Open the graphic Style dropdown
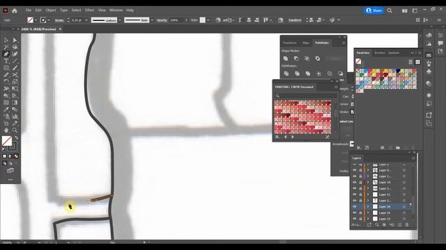 click(x=208, y=20)
